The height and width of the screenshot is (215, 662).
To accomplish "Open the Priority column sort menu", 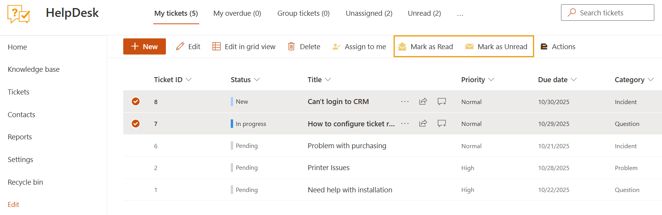I will 491,79.
